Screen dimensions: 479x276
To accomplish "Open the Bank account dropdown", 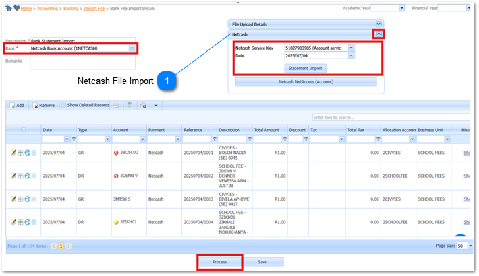I will (x=132, y=48).
